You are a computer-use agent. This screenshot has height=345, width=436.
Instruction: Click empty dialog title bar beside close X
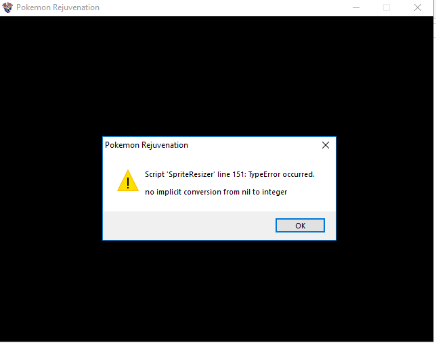[x=253, y=145]
